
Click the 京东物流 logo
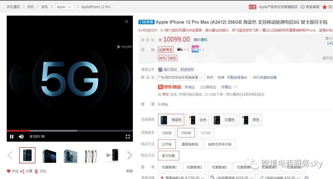coord(170,87)
